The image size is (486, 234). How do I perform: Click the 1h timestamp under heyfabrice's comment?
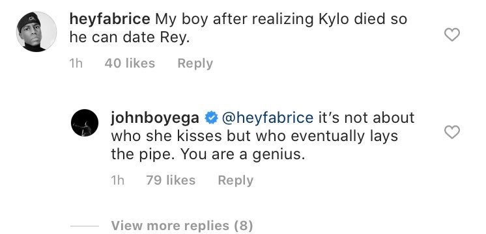point(76,63)
